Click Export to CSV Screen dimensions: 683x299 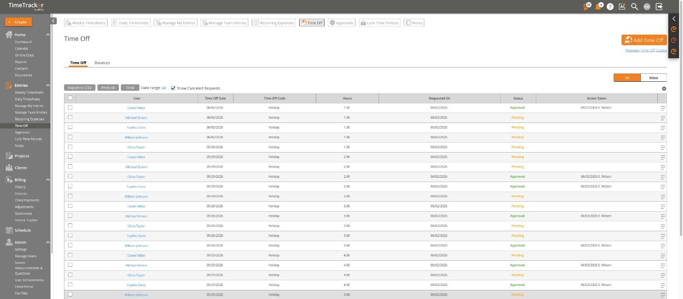pyautogui.click(x=80, y=88)
